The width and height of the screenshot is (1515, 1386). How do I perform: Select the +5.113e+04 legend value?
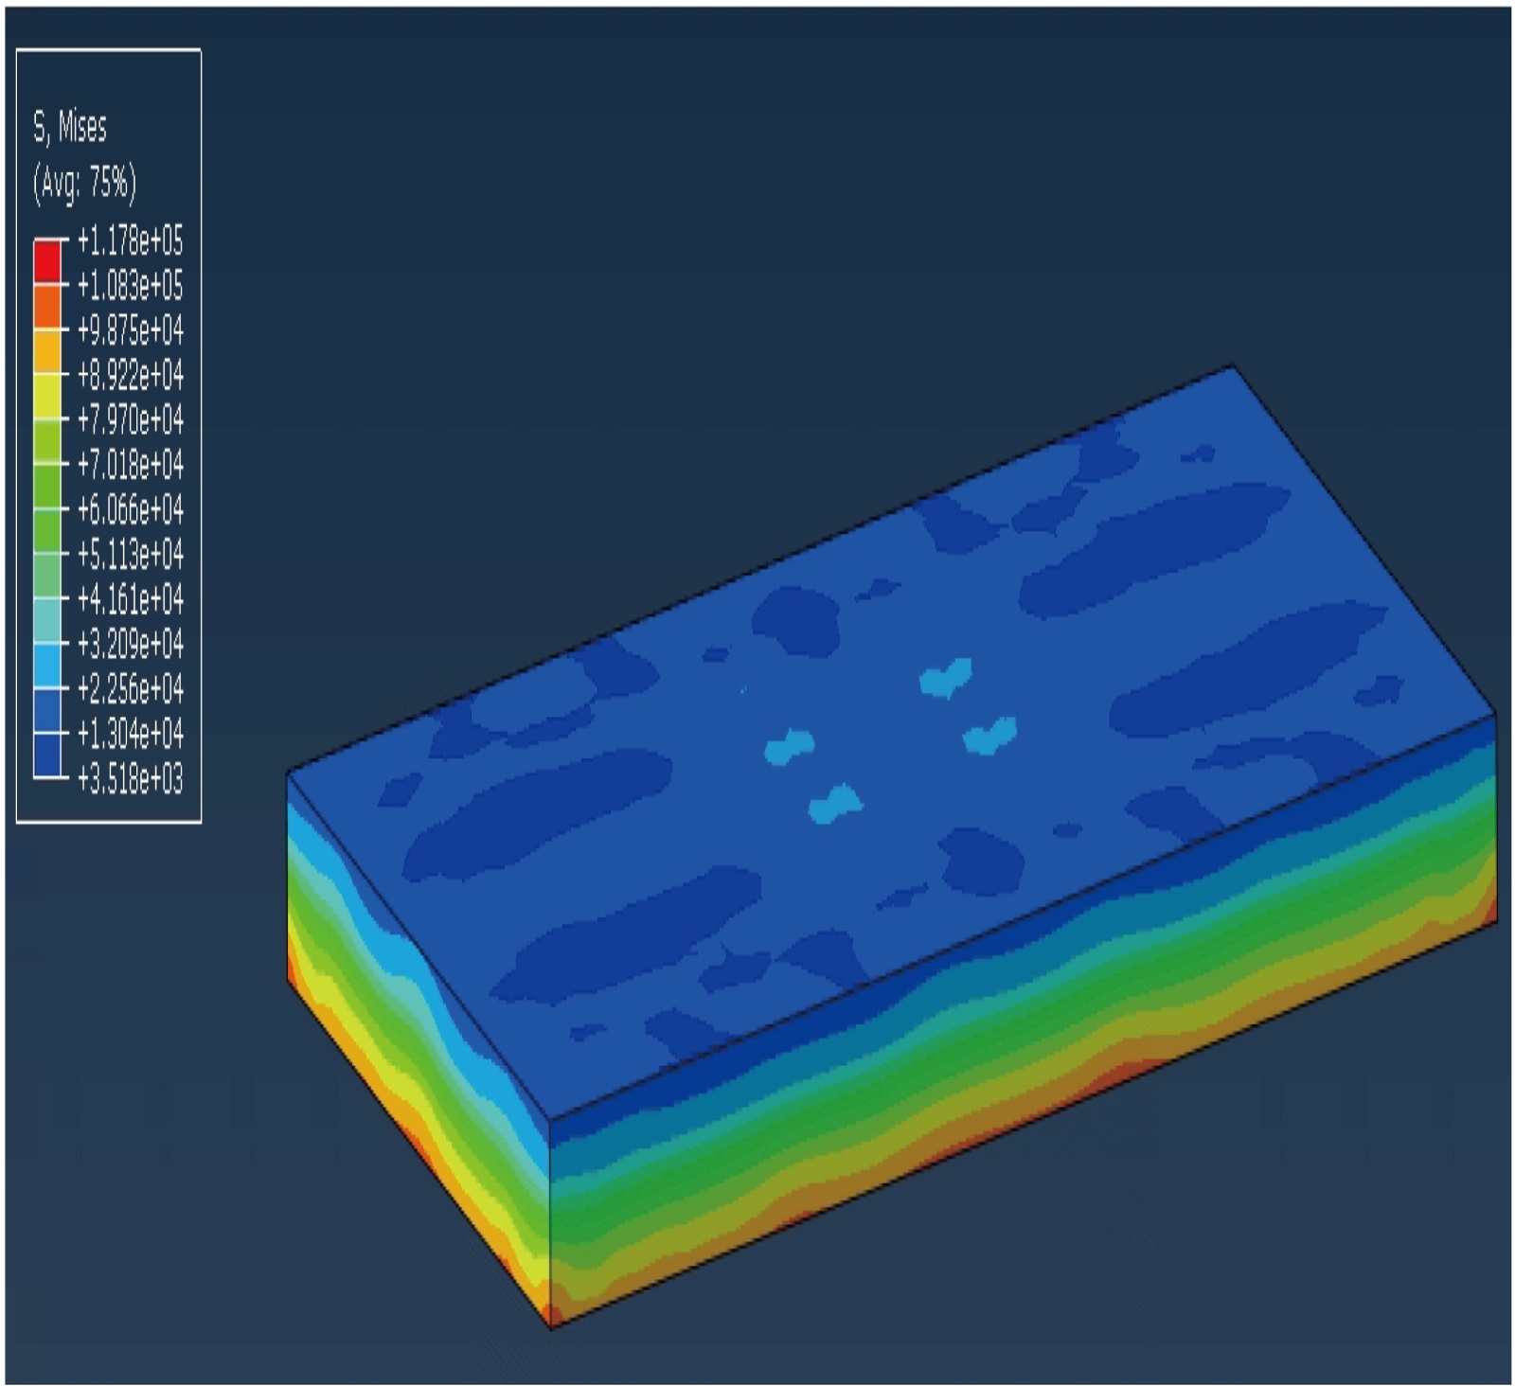[130, 554]
